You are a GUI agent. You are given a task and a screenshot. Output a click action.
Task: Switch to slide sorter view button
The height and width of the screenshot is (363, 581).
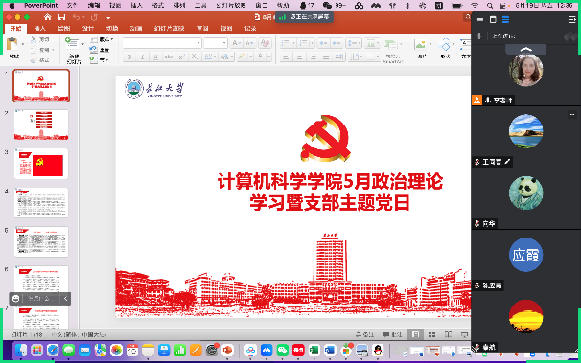tap(431, 335)
